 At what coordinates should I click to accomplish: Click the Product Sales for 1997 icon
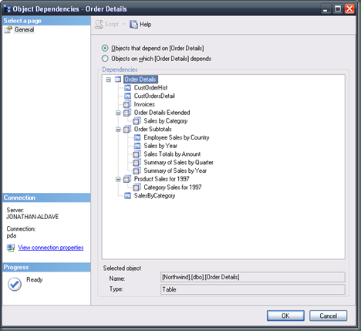[x=127, y=179]
